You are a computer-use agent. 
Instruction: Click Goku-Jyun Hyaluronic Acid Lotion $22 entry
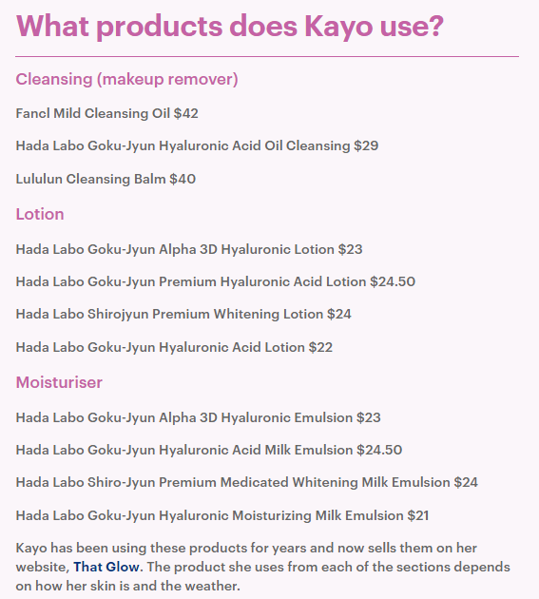click(x=174, y=347)
